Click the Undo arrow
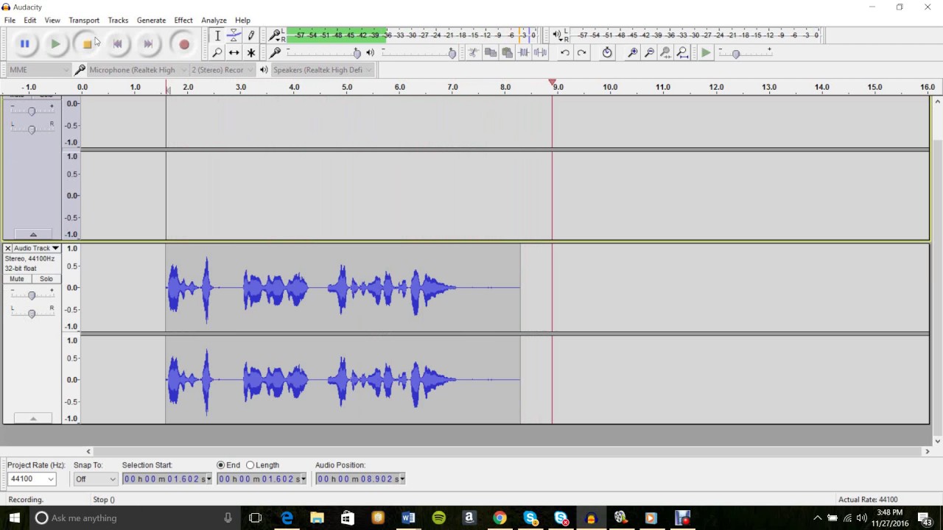 564,52
